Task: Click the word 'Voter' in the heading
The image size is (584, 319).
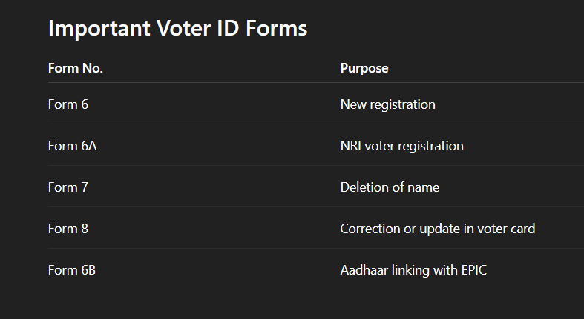Action: pyautogui.click(x=183, y=29)
